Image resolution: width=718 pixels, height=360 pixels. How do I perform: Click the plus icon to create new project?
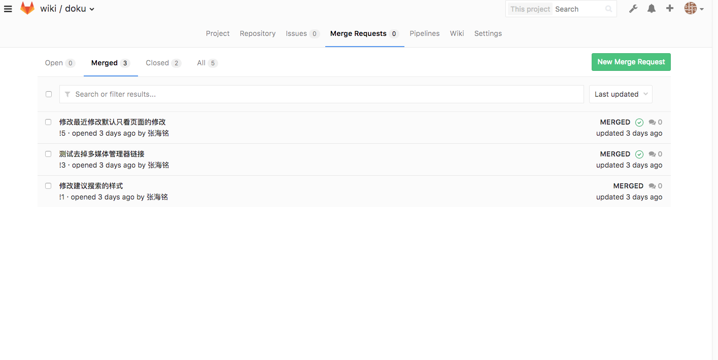670,9
